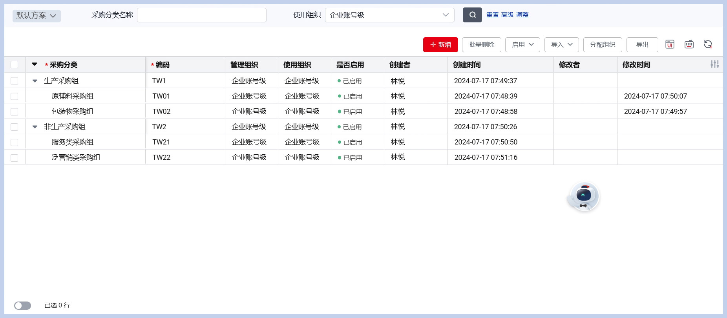Check the select-all header checkbox
The width and height of the screenshot is (727, 318).
[x=15, y=65]
